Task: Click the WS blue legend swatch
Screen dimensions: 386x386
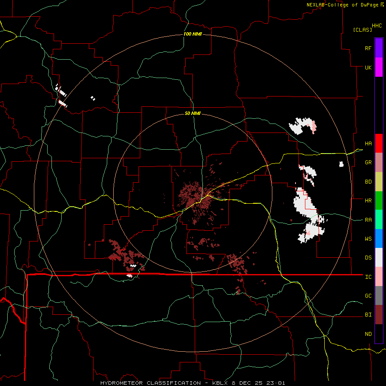Action: [x=379, y=238]
